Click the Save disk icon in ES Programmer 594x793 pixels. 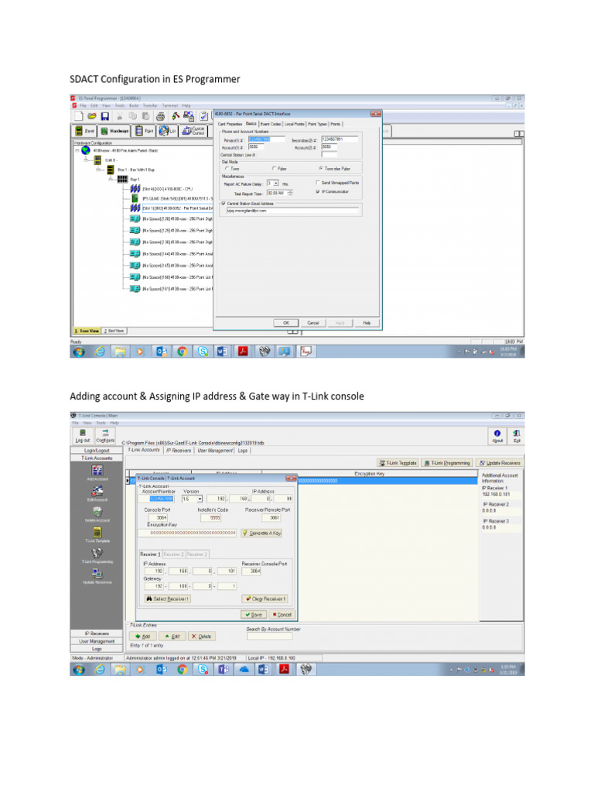click(105, 116)
